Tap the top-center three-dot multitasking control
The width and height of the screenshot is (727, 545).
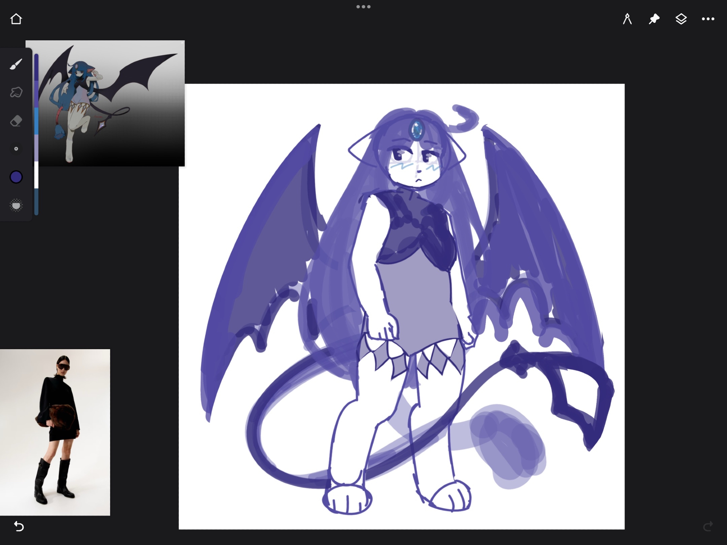[x=363, y=7]
